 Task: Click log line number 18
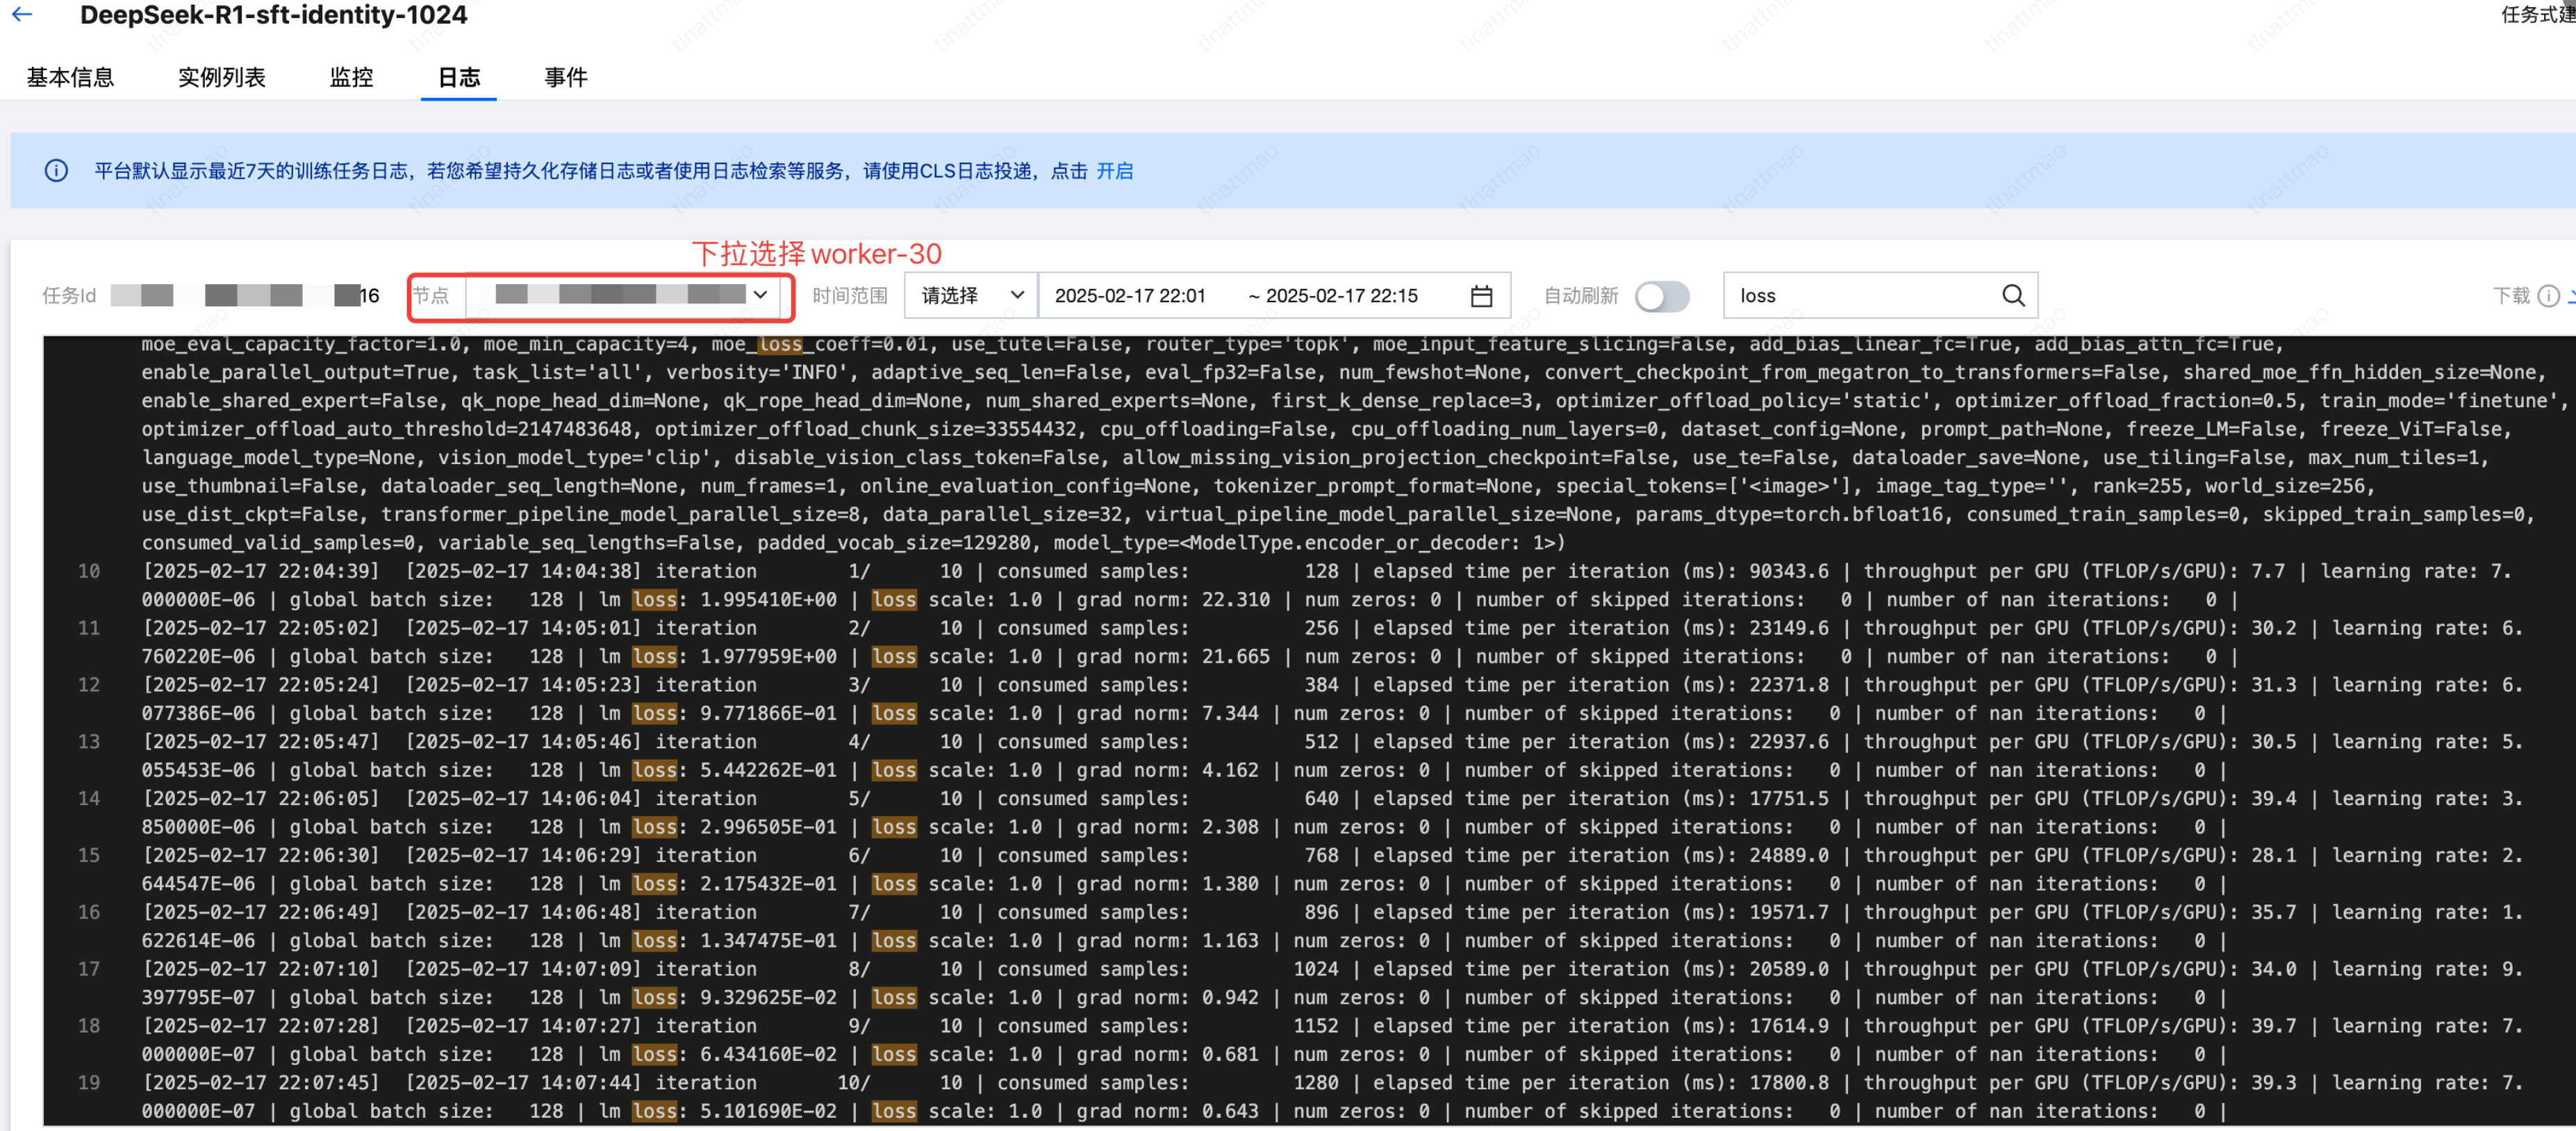[x=89, y=1026]
